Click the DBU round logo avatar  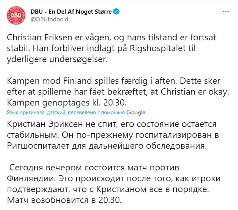pyautogui.click(x=15, y=15)
